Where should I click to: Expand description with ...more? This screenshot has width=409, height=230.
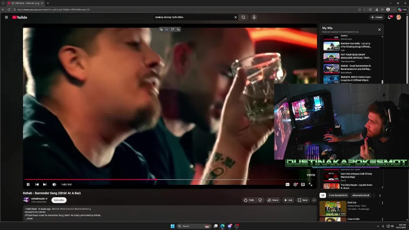(29, 218)
